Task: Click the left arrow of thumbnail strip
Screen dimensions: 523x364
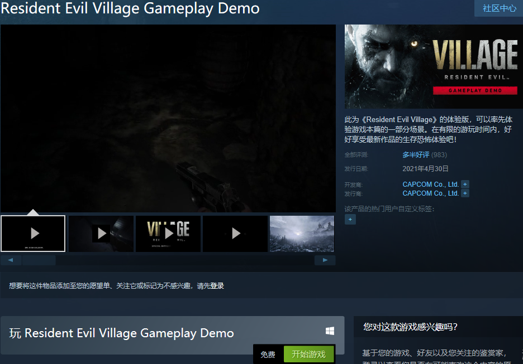Action: point(11,260)
